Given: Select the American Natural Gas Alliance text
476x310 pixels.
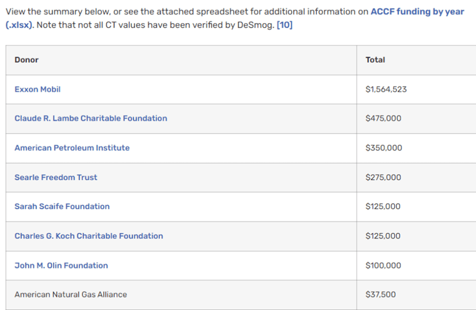Looking at the screenshot, I should 71,294.
